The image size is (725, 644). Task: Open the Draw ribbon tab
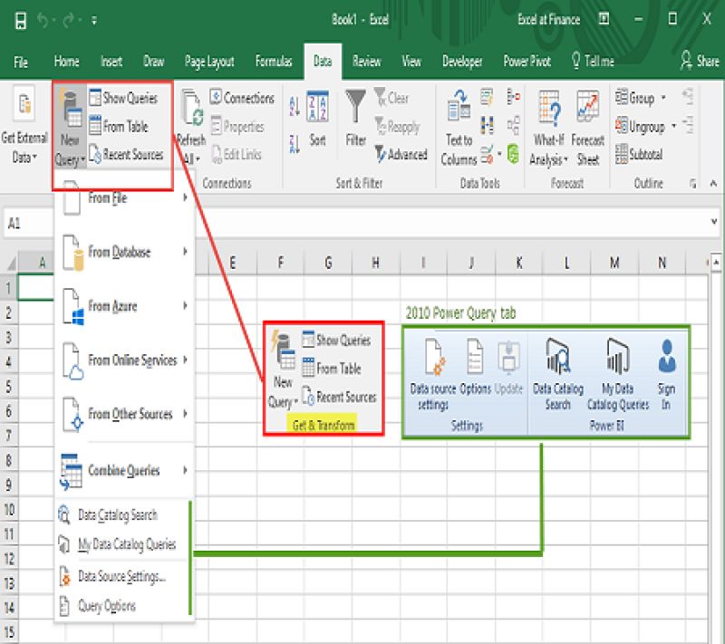153,62
